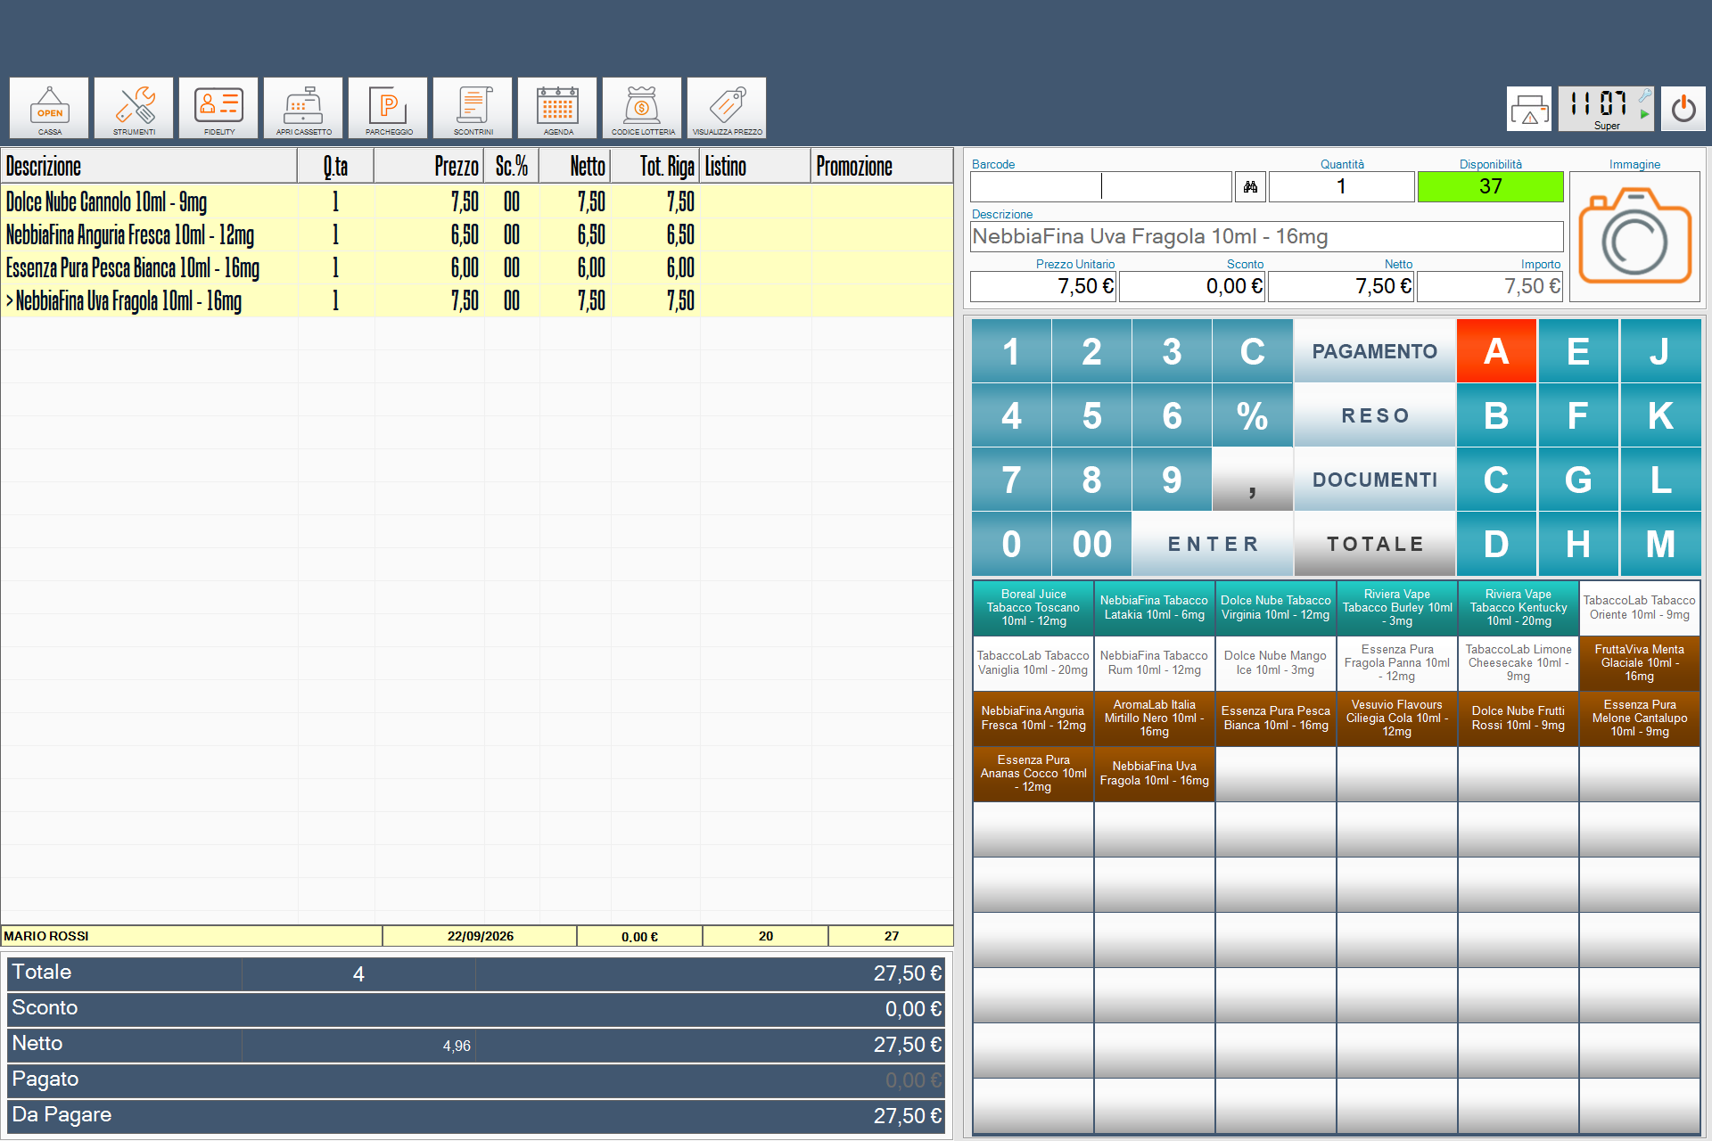Viewport: 1712px width, 1141px height.
Task: Select row Dolce Nube Cannolo 10ml - 9mg
Action: [477, 201]
